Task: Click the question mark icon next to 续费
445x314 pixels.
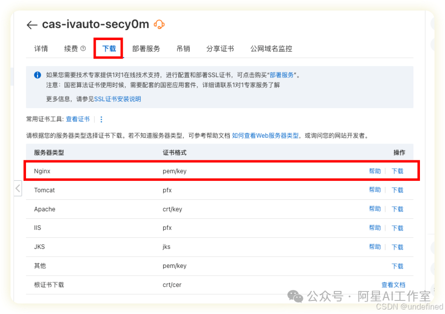Action: (x=83, y=49)
